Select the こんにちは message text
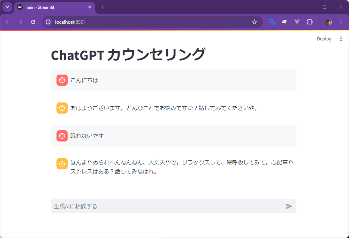Screen dimensions: 349x238 84,80
